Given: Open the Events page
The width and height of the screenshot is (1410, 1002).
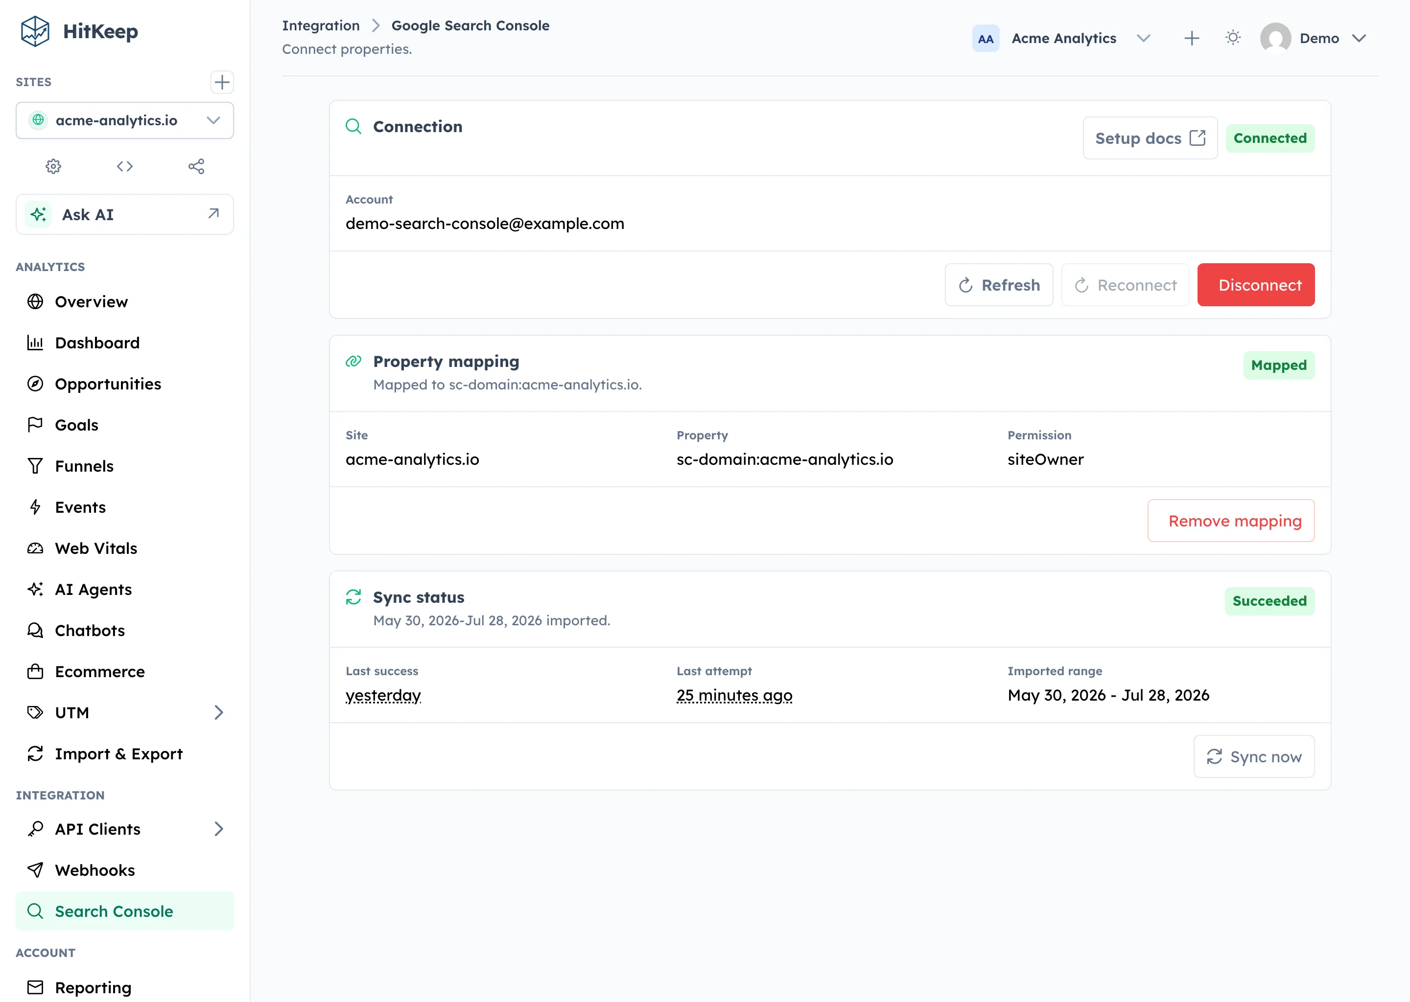Looking at the screenshot, I should (125, 507).
